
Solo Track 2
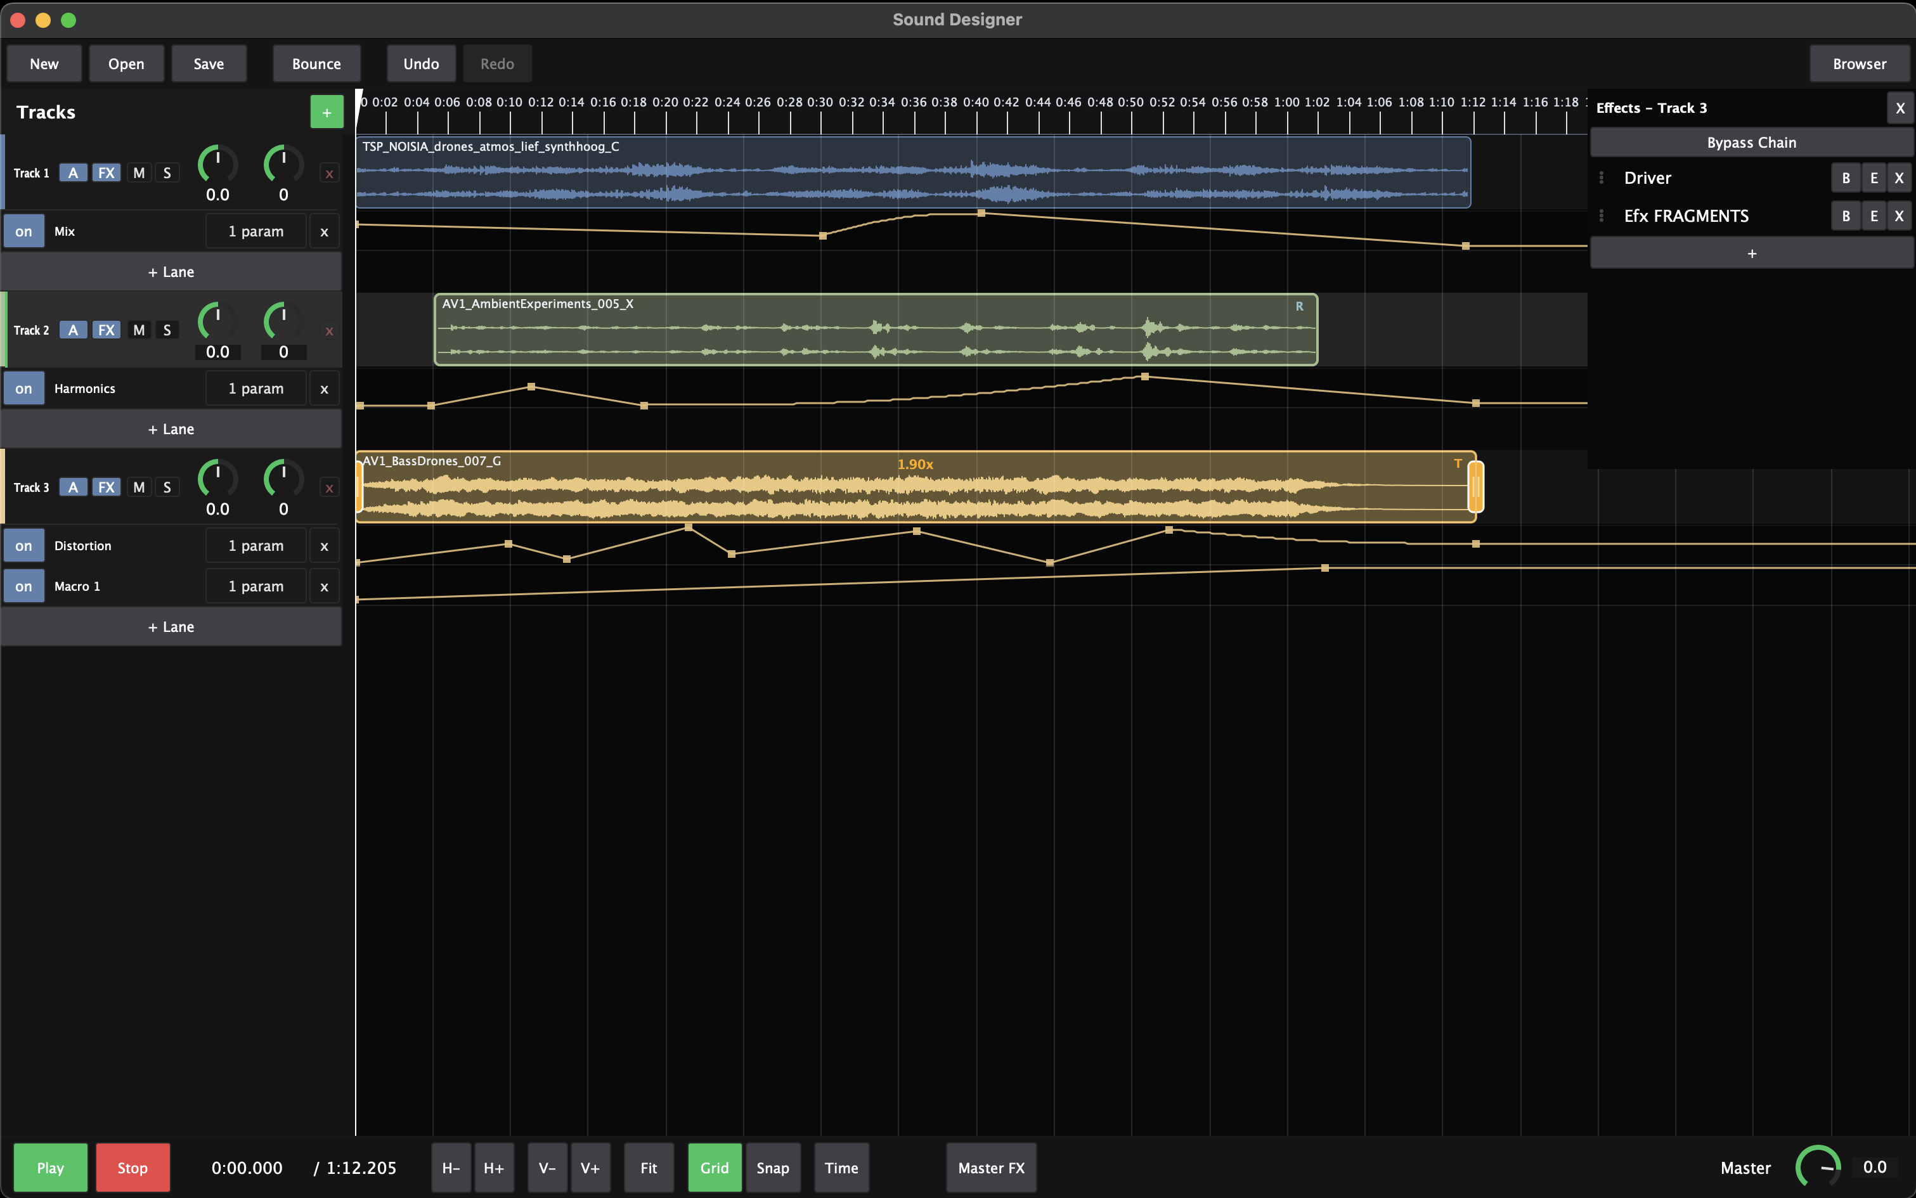click(x=166, y=330)
